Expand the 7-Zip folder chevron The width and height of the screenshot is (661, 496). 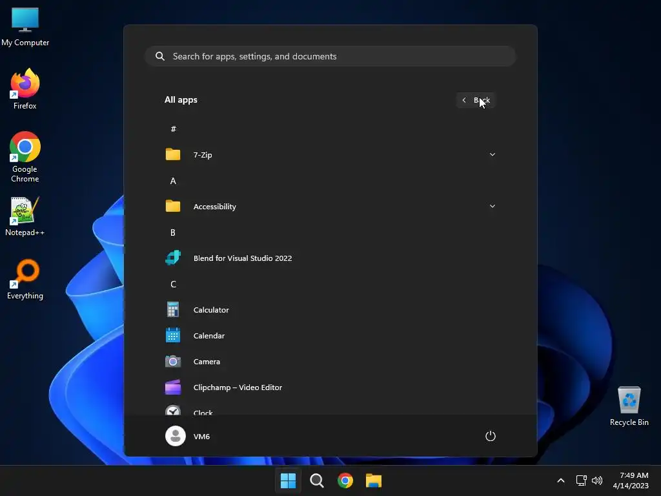point(493,154)
